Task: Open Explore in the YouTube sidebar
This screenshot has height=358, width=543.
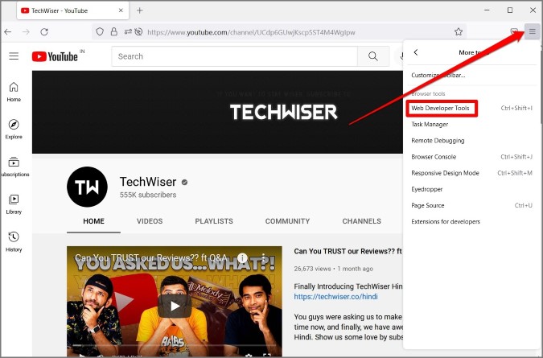Action: (14, 130)
